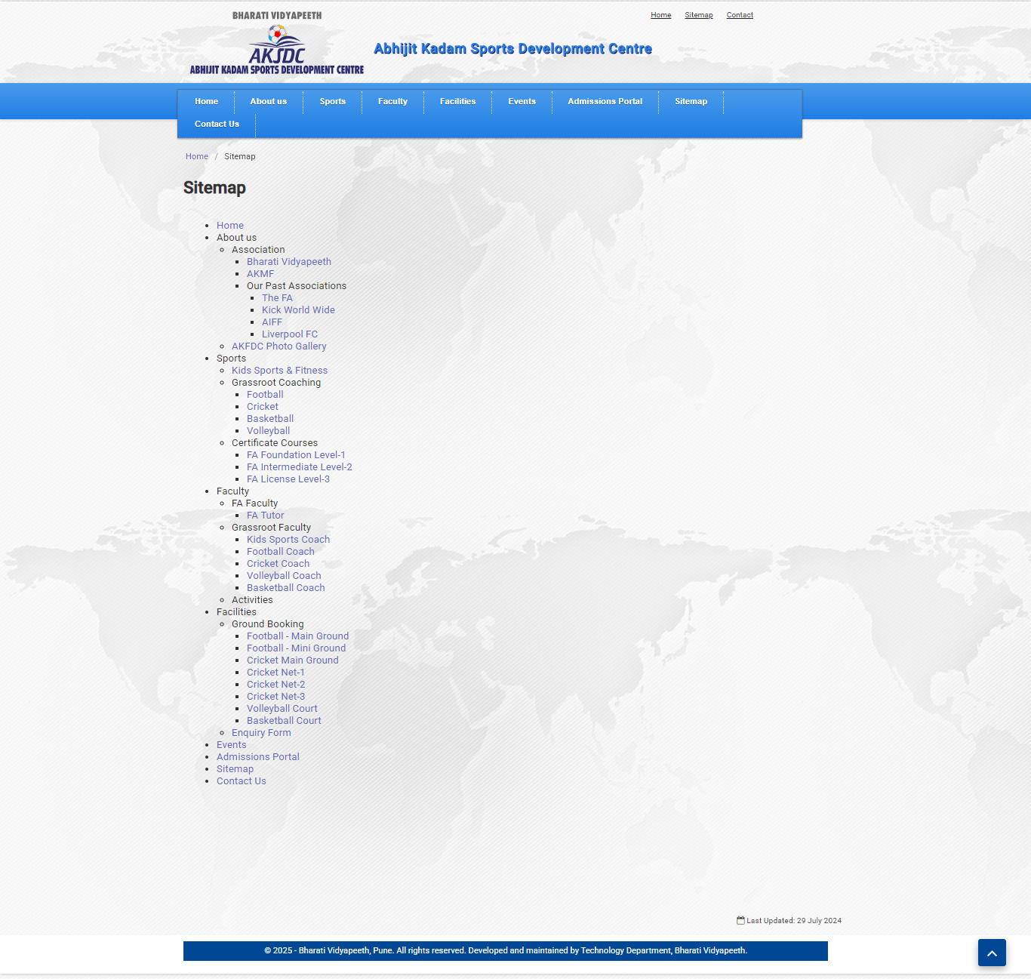
Task: Open the AKFDC Photo Gallery link
Action: pyautogui.click(x=279, y=346)
